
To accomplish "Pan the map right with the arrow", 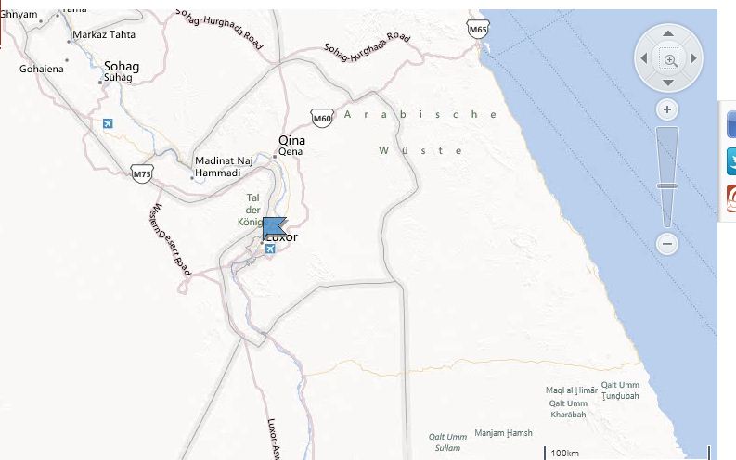I will click(693, 58).
